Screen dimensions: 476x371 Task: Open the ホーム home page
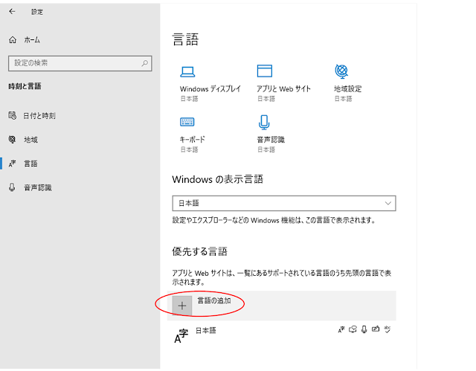coord(32,39)
